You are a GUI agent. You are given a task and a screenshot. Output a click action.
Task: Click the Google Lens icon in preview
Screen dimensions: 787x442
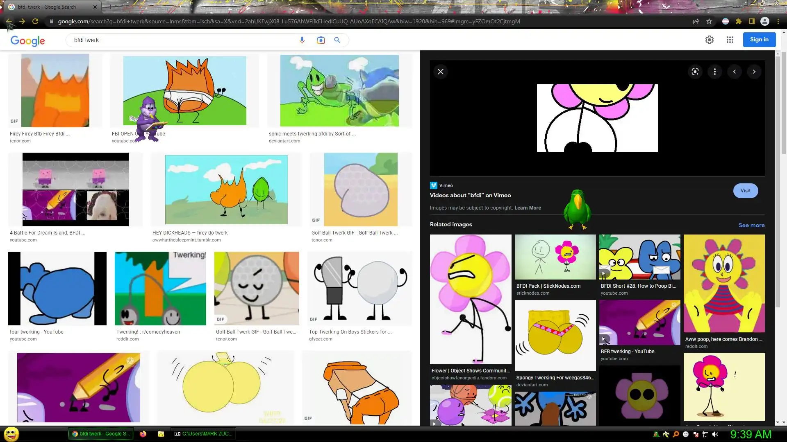coord(695,72)
